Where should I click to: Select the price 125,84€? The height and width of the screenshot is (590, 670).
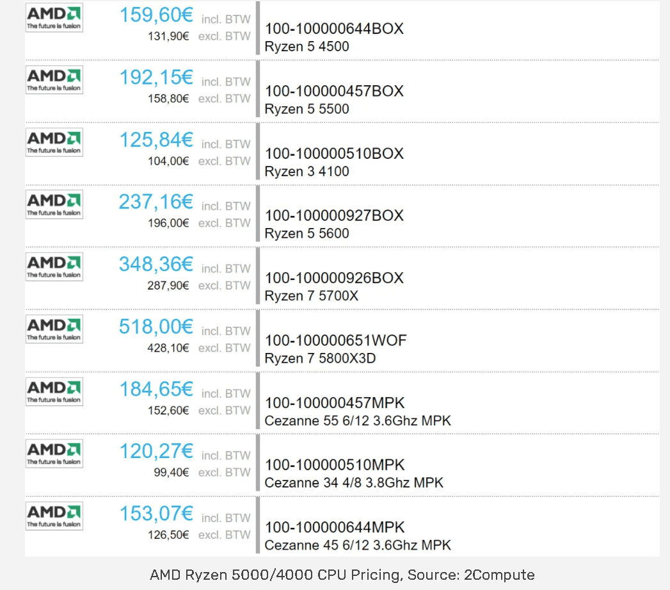pyautogui.click(x=156, y=140)
